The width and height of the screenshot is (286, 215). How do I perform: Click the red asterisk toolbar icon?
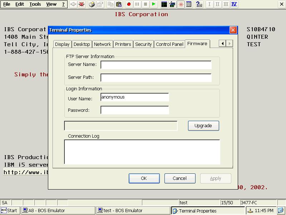coord(181,4)
